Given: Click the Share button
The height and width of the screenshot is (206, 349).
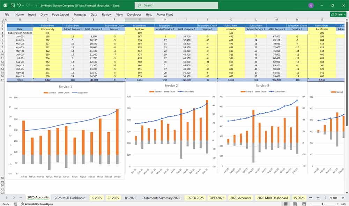Looking at the screenshot, I should coord(336,14).
